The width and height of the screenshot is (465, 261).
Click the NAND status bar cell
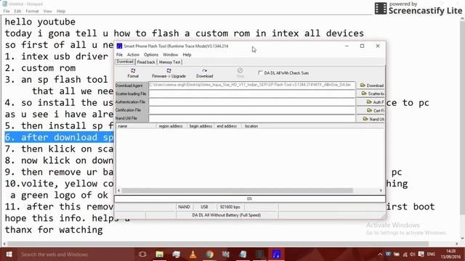184,207
